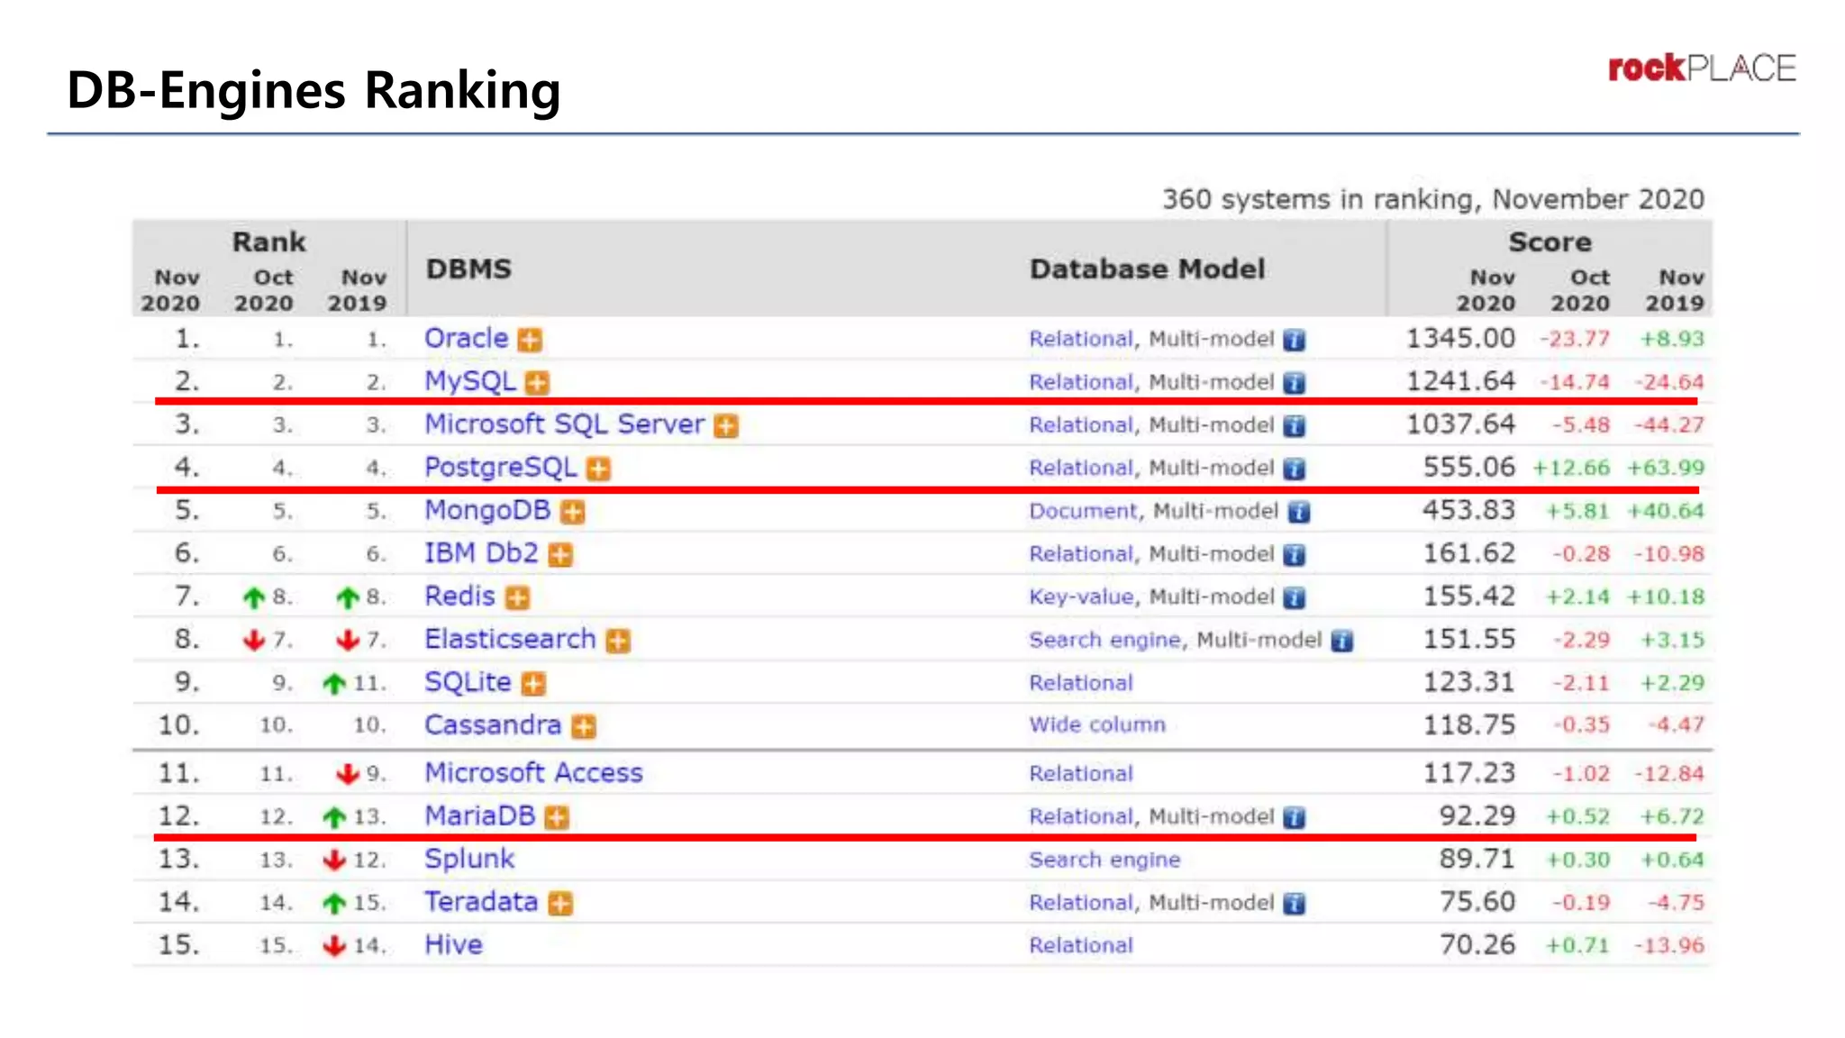Click the plus icon beside MongoDB
Viewport: 1845px width, 1038px height.
(x=573, y=513)
